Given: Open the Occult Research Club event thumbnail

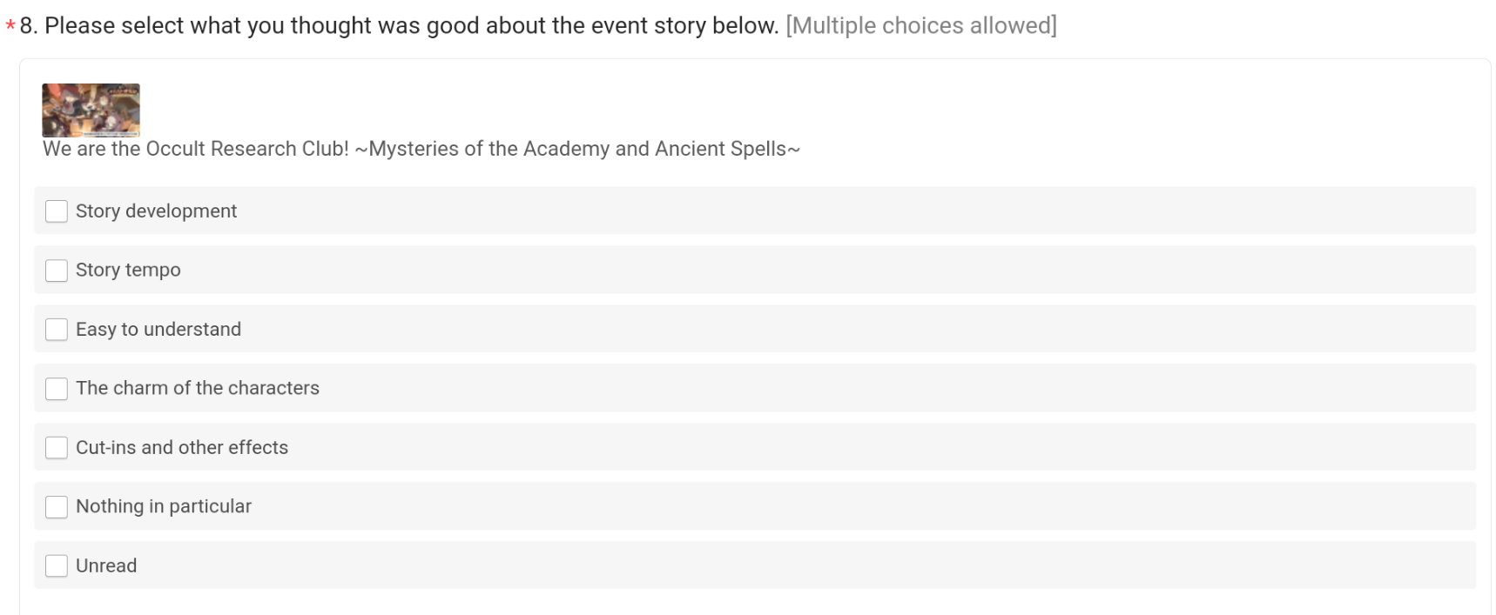Looking at the screenshot, I should [91, 110].
